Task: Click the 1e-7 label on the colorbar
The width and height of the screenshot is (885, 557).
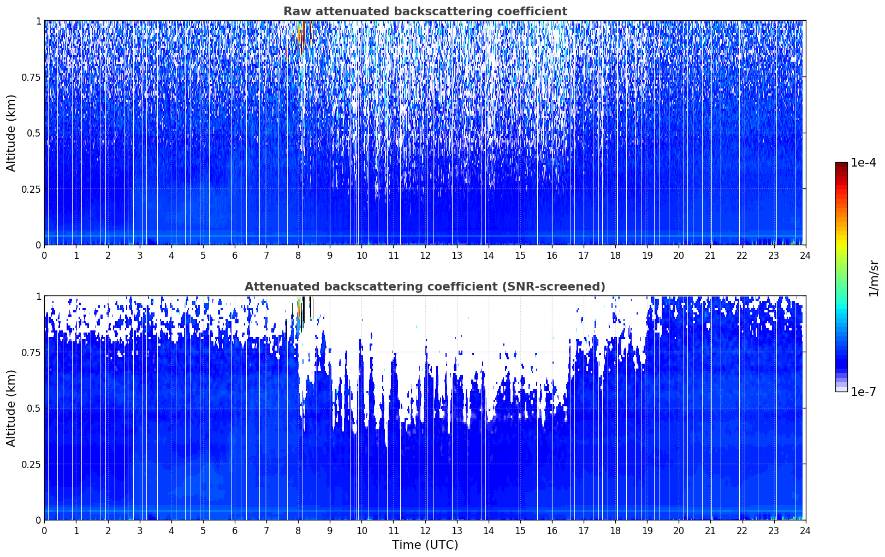Action: click(x=863, y=392)
